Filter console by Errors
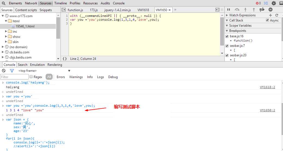283x151 pixels. click(61, 77)
